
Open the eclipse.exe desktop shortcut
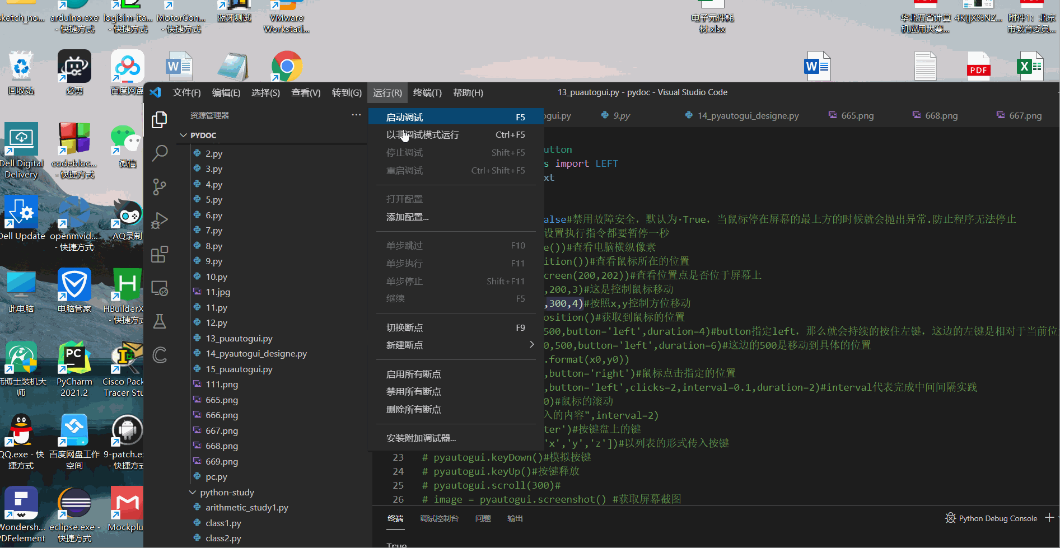(x=74, y=515)
